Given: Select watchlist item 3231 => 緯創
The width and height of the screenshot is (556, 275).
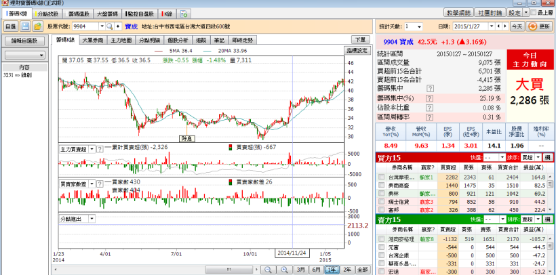Looking at the screenshot, I should 17,75.
